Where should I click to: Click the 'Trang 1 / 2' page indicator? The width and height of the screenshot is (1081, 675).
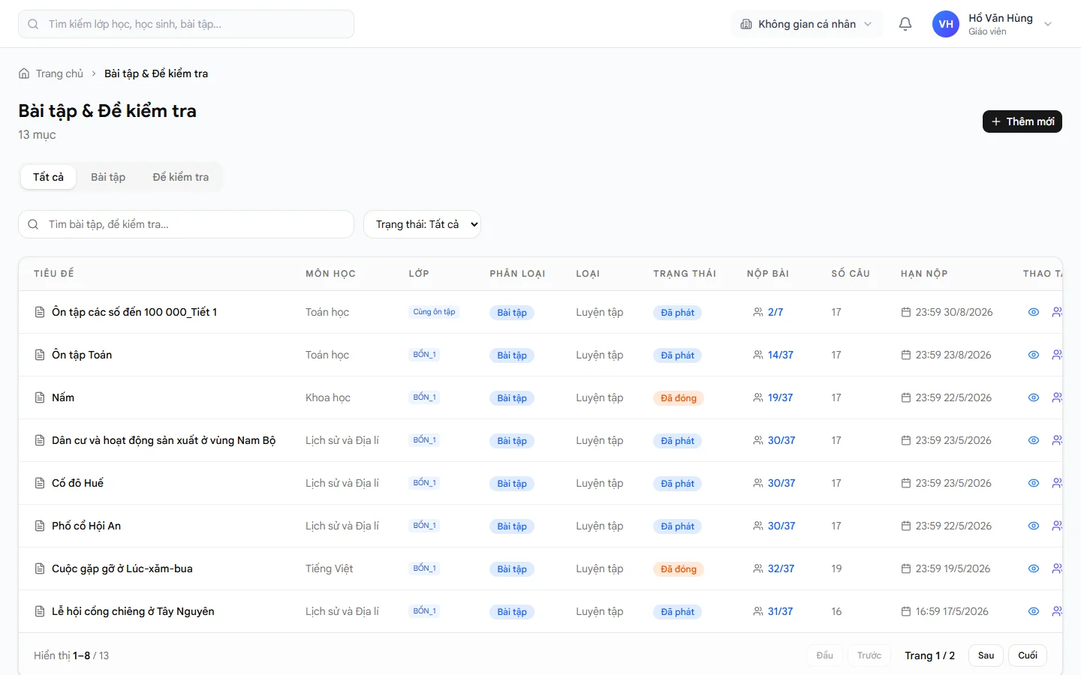tap(929, 655)
